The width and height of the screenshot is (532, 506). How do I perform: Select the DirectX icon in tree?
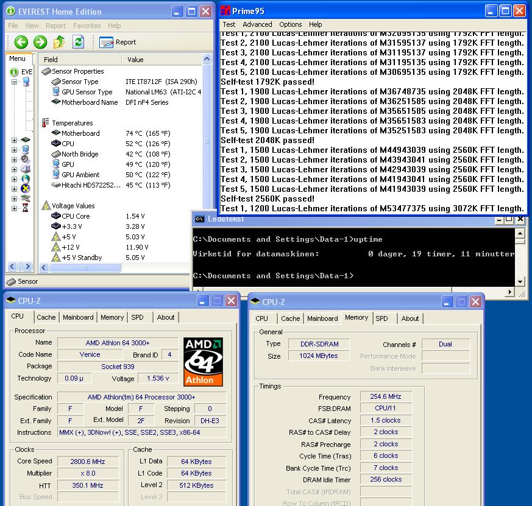click(26, 188)
